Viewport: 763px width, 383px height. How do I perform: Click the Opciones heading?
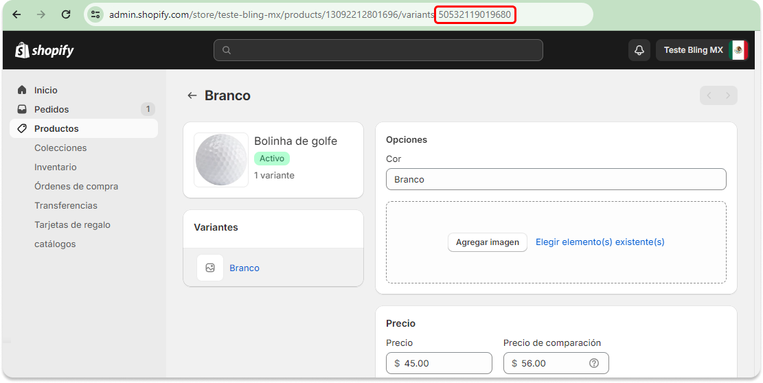pyautogui.click(x=407, y=139)
